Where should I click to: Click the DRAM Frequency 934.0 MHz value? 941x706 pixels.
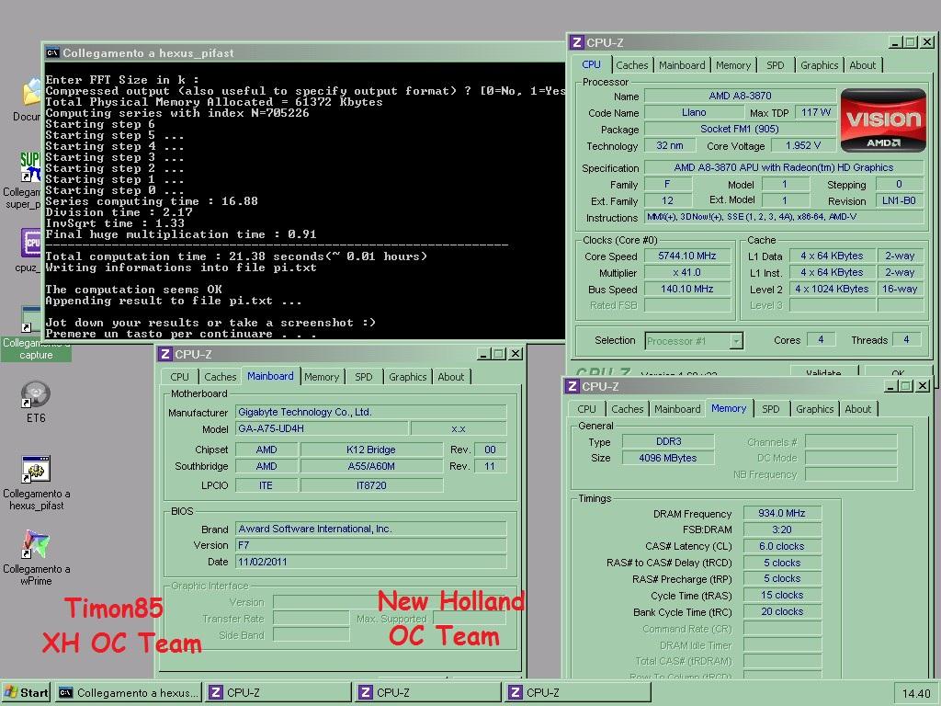[782, 513]
